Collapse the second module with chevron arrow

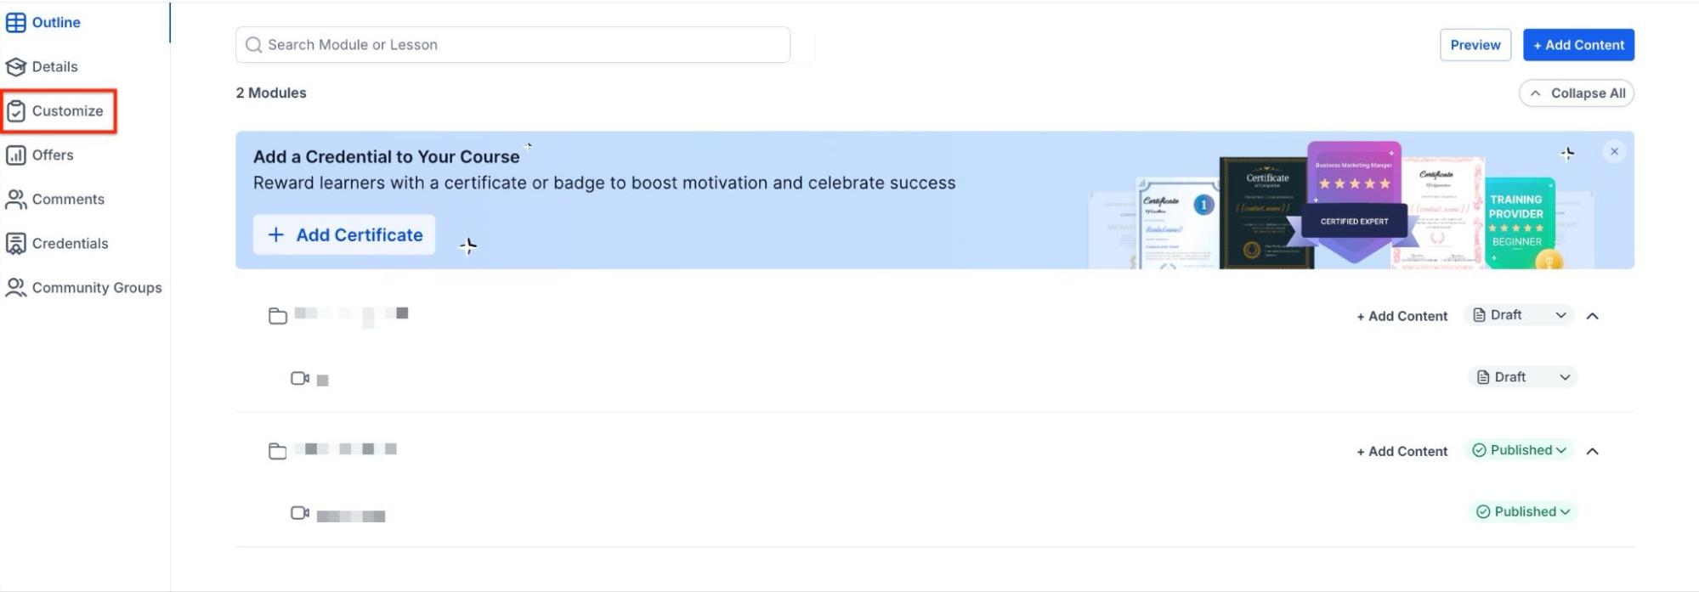pos(1592,451)
